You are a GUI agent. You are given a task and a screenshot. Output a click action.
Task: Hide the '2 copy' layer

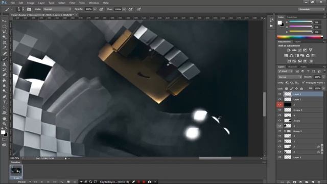279,121
